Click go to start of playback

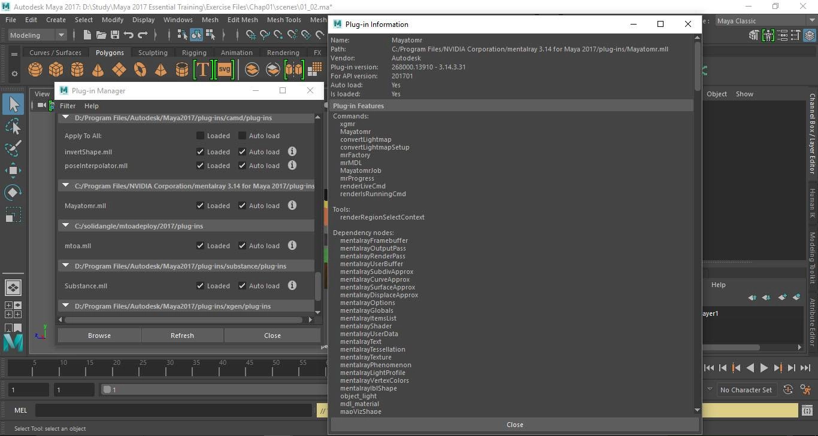point(709,368)
